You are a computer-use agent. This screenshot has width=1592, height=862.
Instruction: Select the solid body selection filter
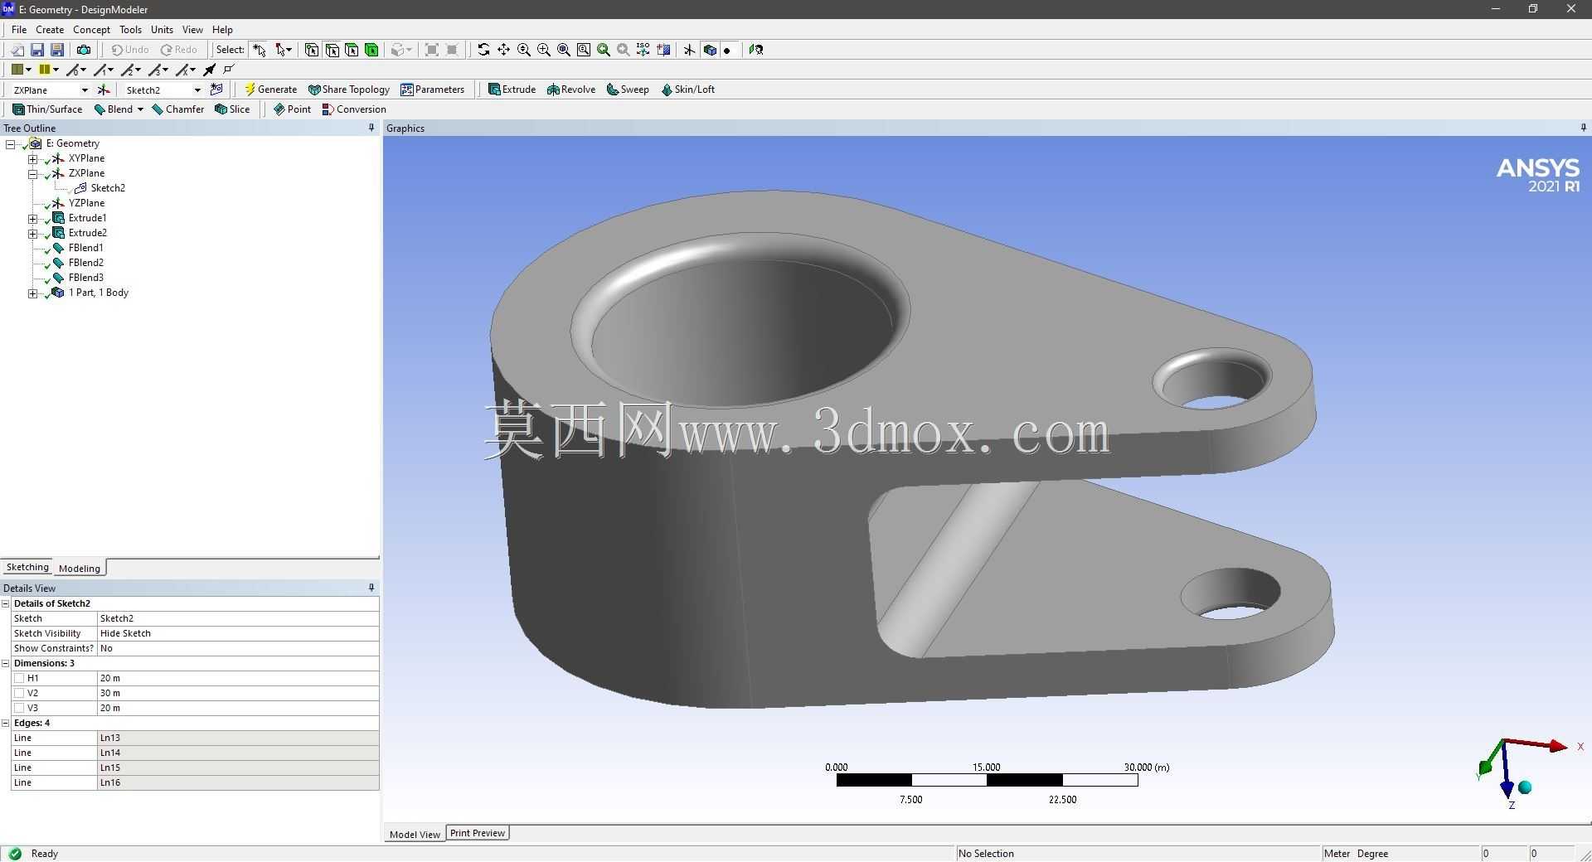point(371,50)
